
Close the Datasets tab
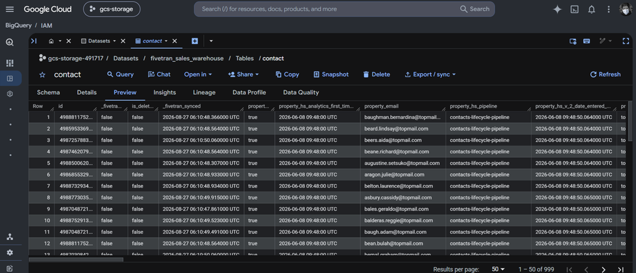[123, 41]
